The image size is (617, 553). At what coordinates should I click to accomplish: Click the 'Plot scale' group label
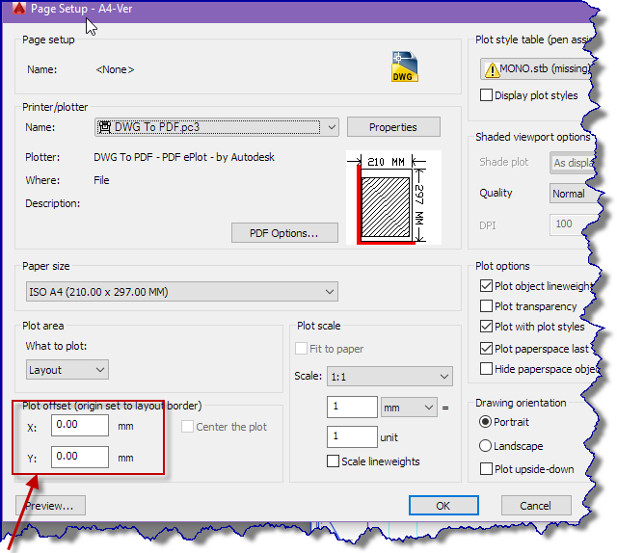click(x=319, y=326)
